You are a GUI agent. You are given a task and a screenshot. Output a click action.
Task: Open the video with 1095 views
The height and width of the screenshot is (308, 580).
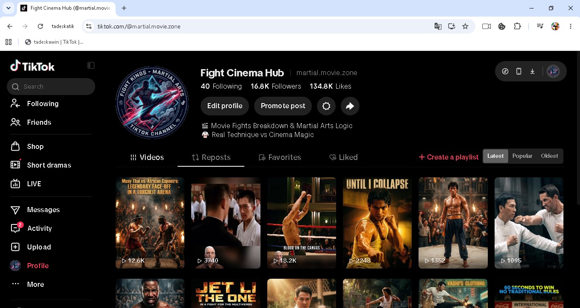point(529,223)
